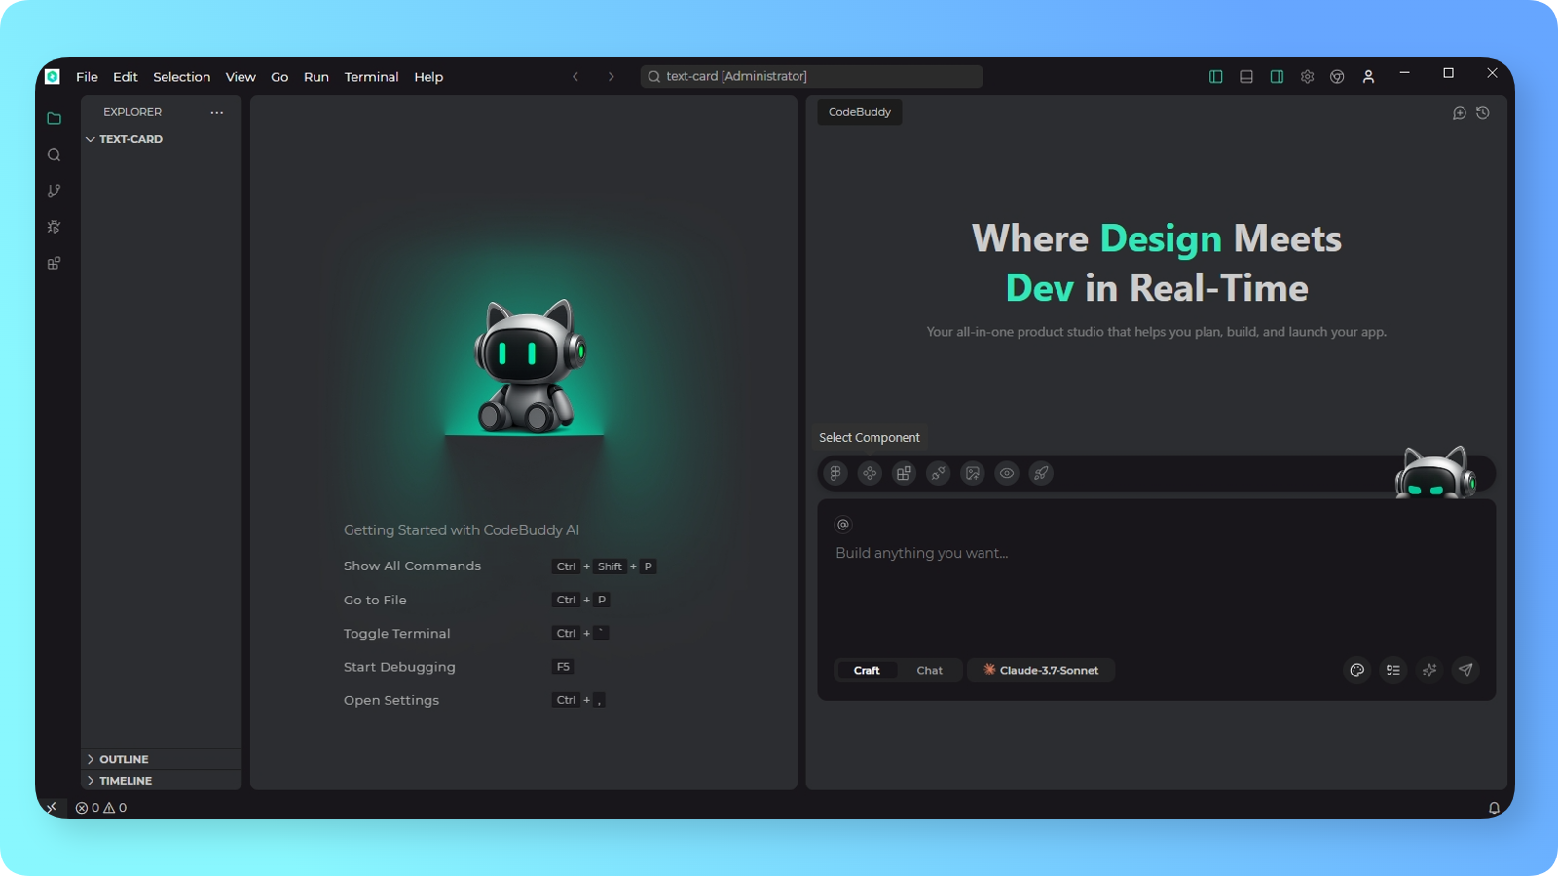Open the Claude-3.7-Sonnet model selector
The height and width of the screenshot is (876, 1558).
[1041, 670]
